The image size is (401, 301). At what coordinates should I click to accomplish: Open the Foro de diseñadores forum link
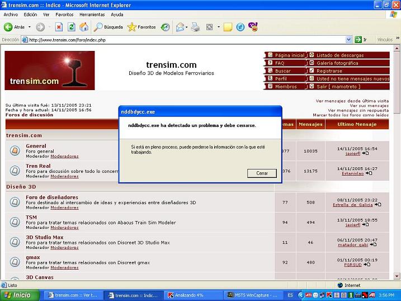pos(52,197)
